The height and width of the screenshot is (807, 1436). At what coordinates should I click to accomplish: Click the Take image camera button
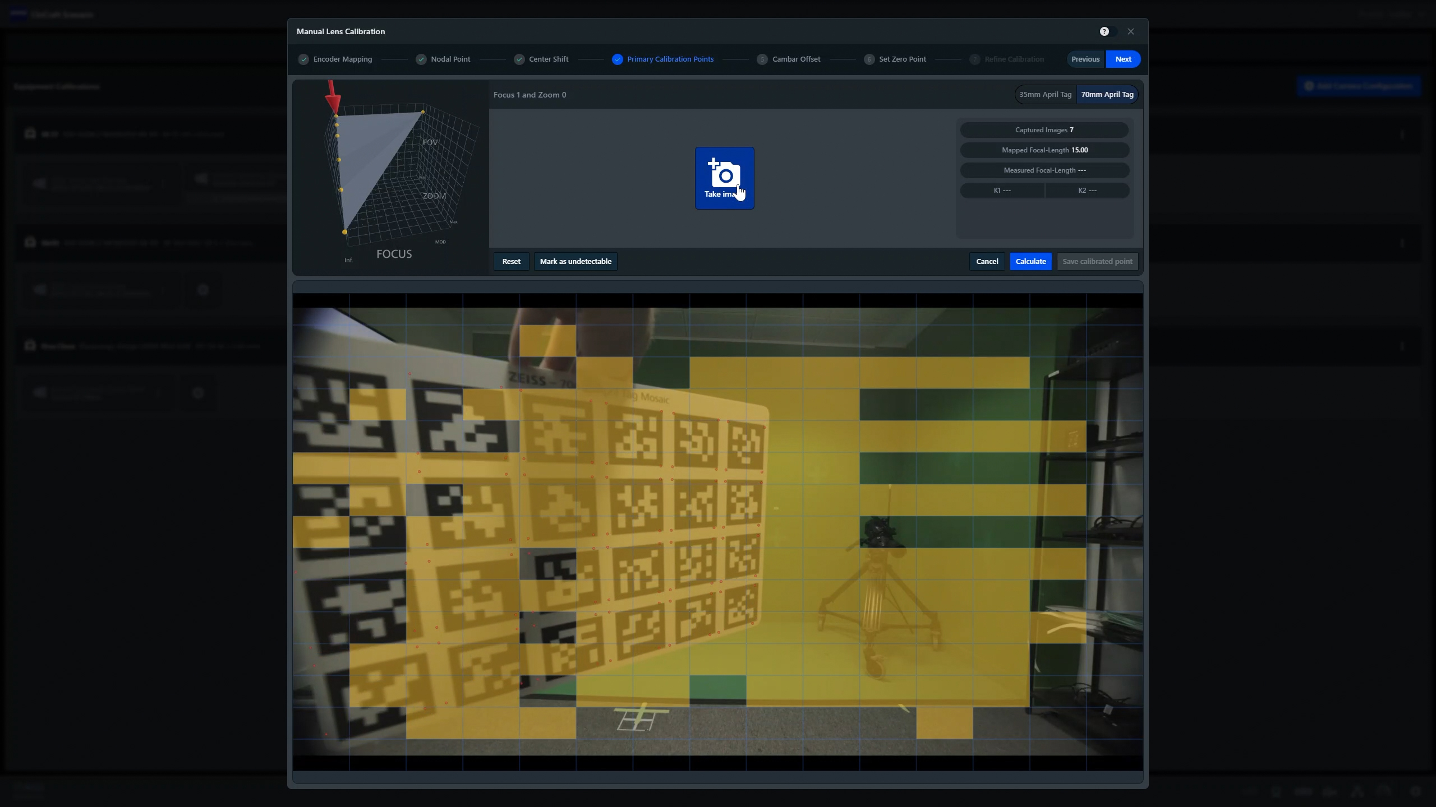click(724, 178)
